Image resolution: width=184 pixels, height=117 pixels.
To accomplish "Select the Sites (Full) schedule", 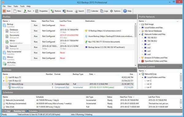I will [x=10, y=107].
